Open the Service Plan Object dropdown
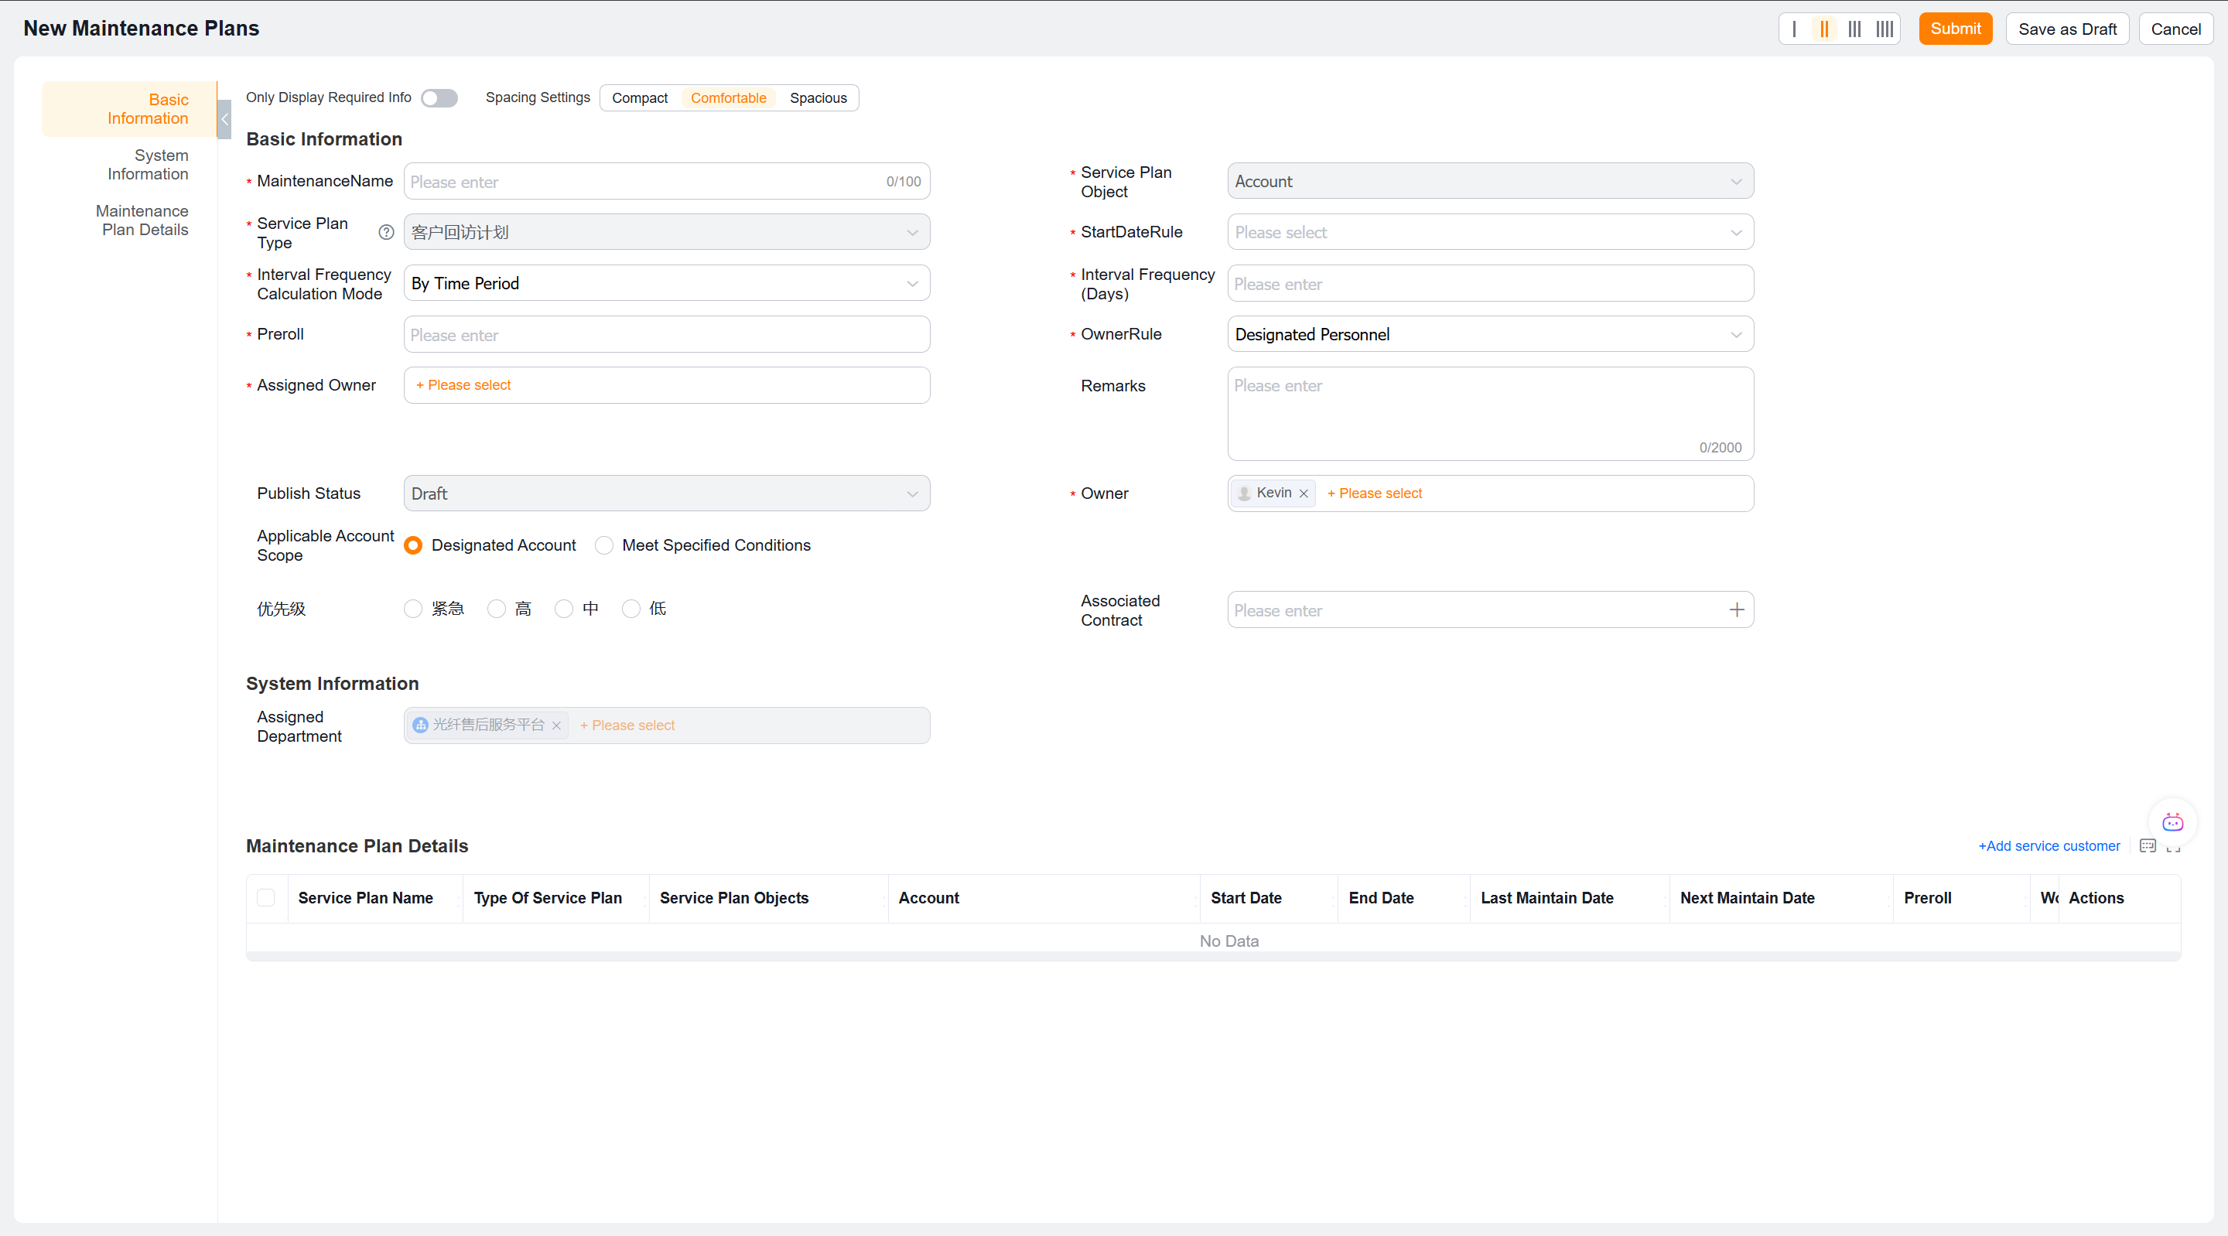This screenshot has width=2228, height=1236. 1490,181
